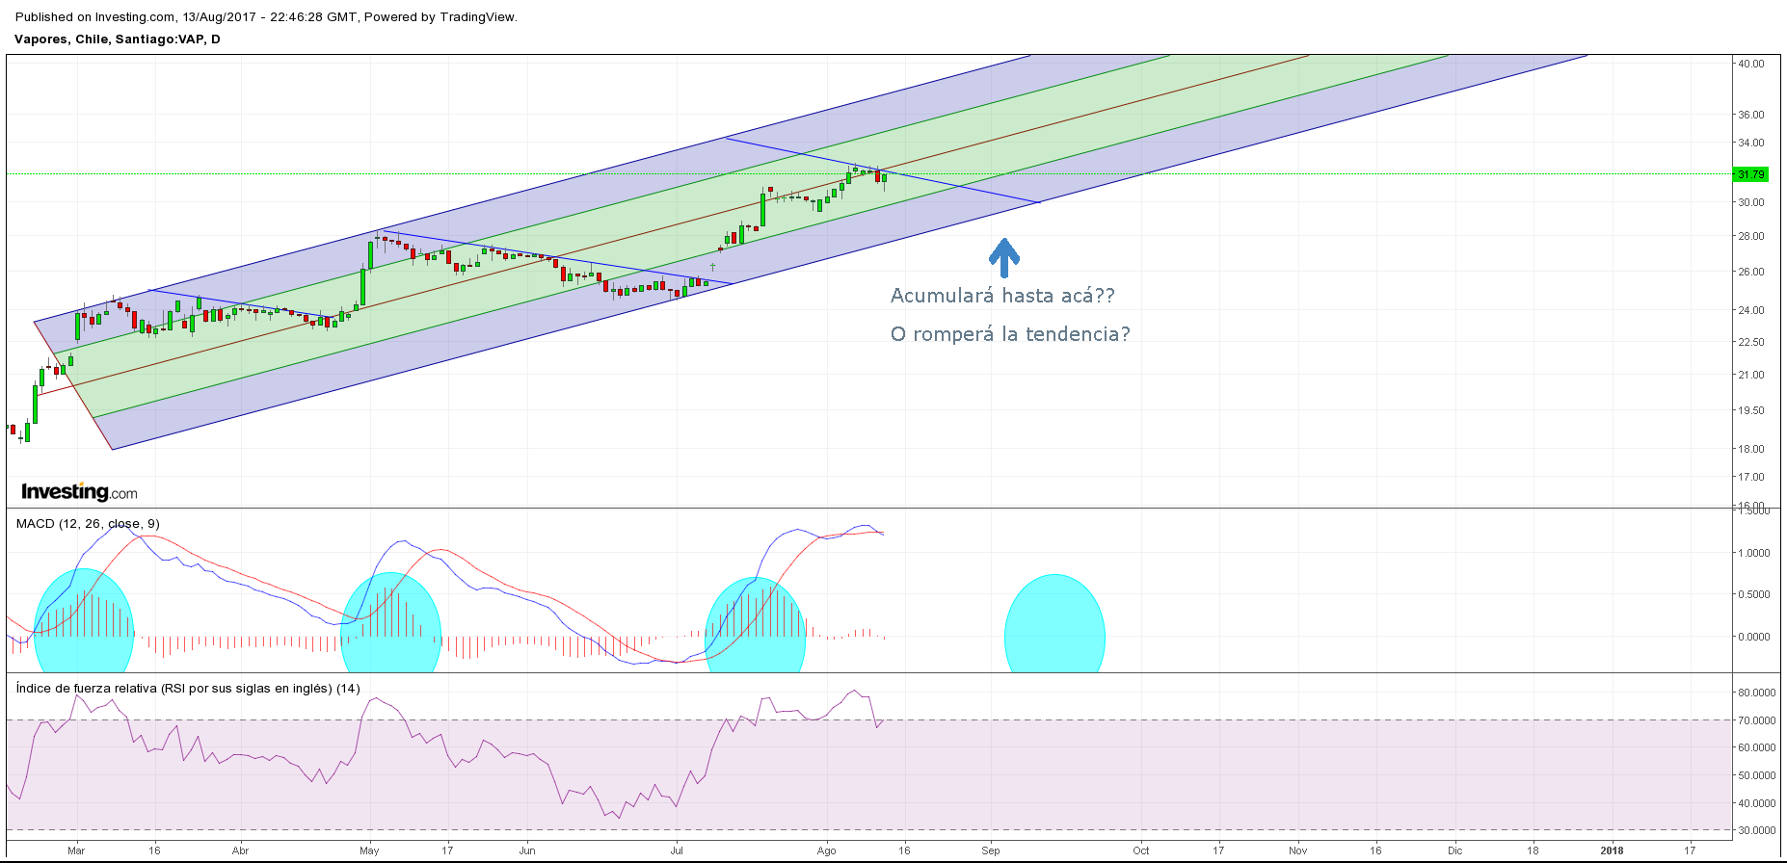Select the 18.00 price axis label
The image size is (1787, 863).
1751,449
